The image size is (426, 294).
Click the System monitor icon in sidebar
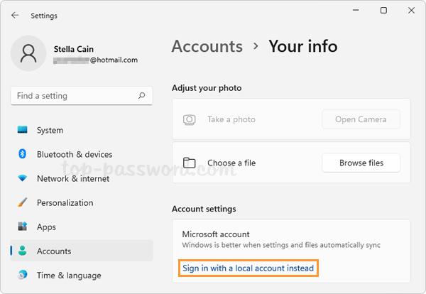pyautogui.click(x=23, y=130)
